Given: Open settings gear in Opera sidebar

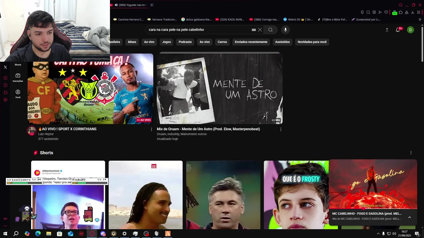Looking at the screenshot, I should click(x=5, y=100).
